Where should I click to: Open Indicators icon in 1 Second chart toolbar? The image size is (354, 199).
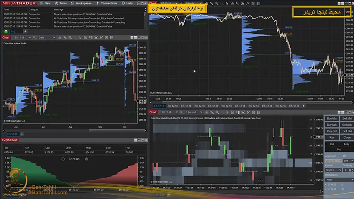243,112
